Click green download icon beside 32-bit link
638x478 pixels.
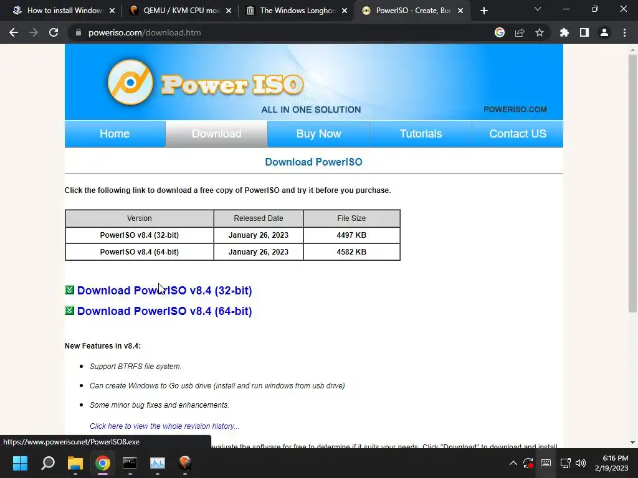pos(70,290)
